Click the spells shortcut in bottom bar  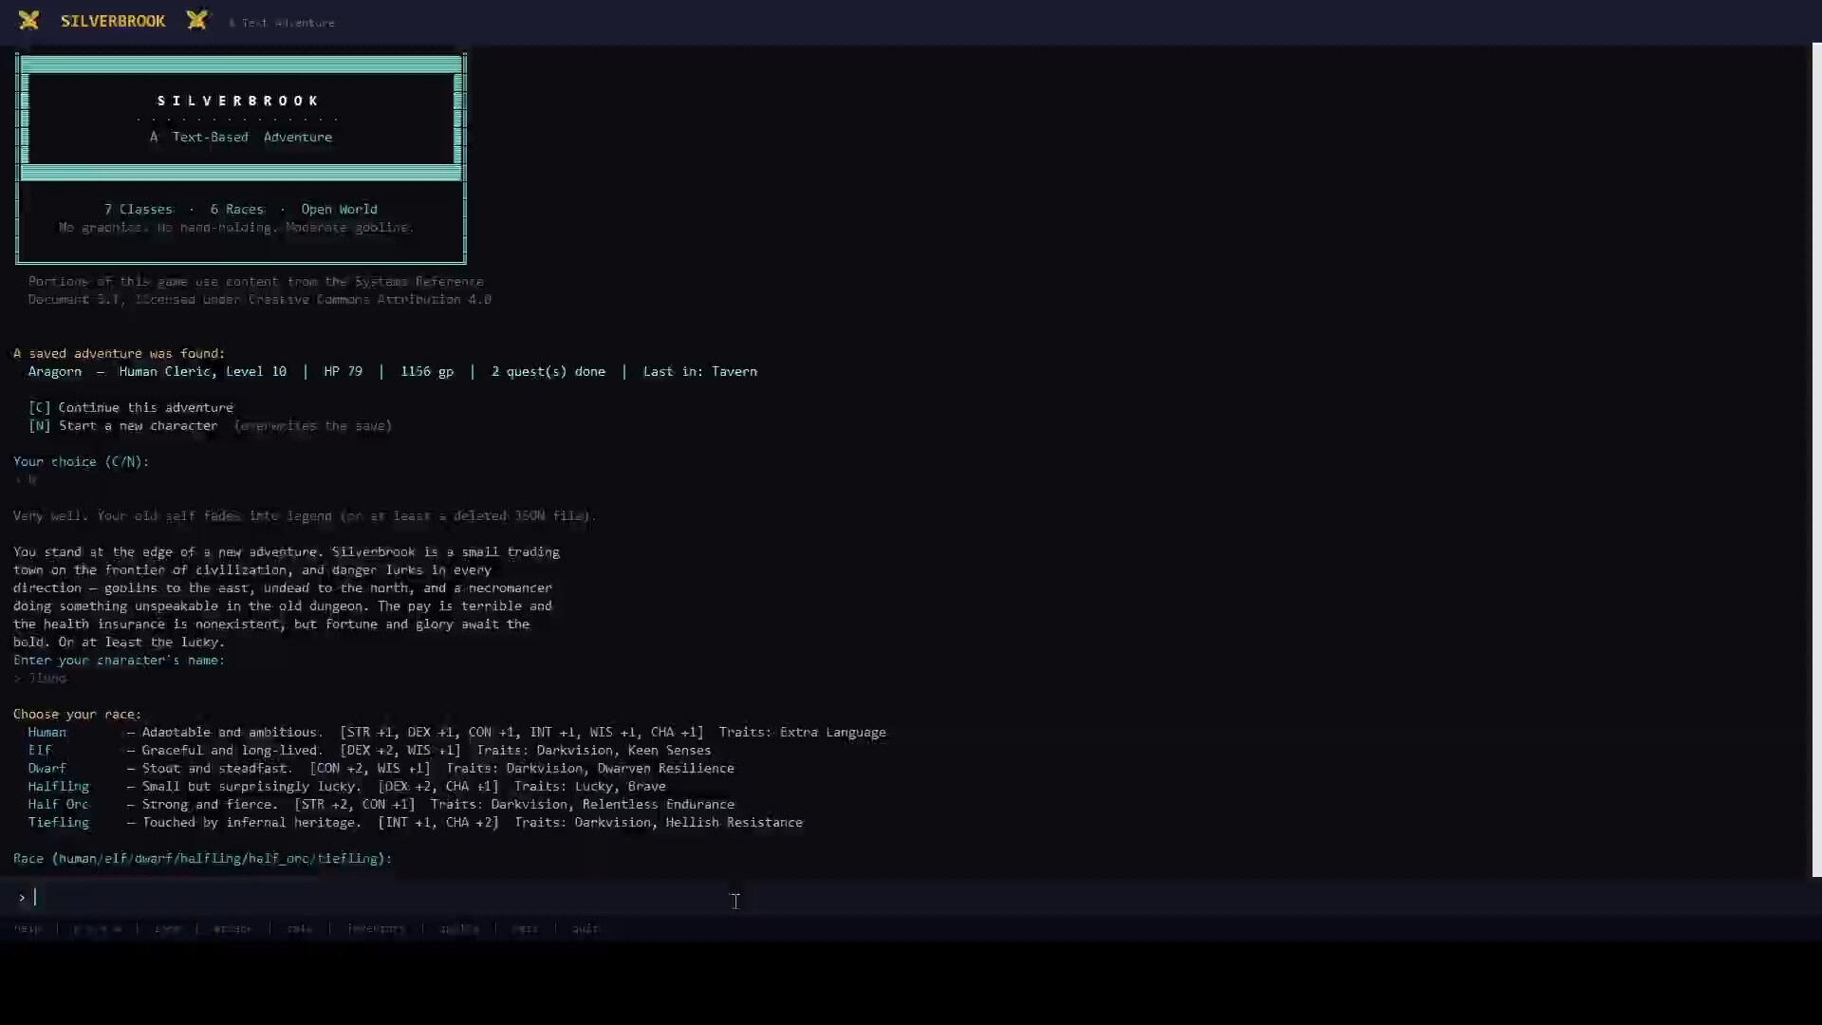[x=459, y=928]
